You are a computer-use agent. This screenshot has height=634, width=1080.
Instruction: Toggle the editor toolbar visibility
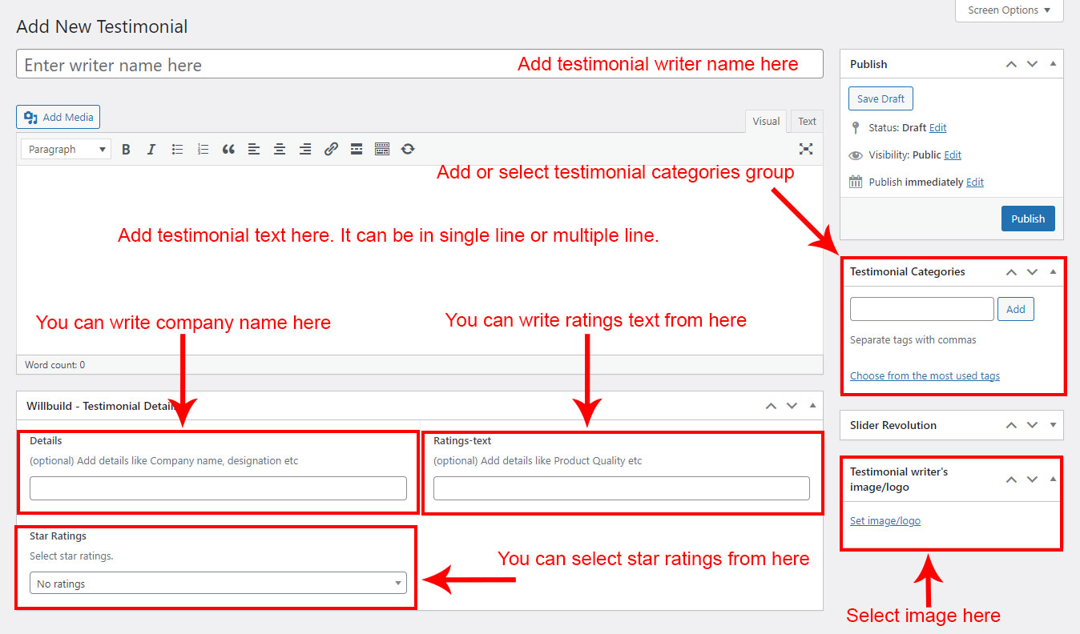(x=382, y=149)
